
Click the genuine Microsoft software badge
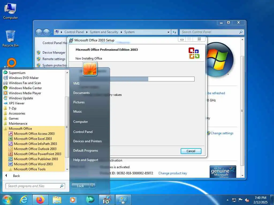223,172
